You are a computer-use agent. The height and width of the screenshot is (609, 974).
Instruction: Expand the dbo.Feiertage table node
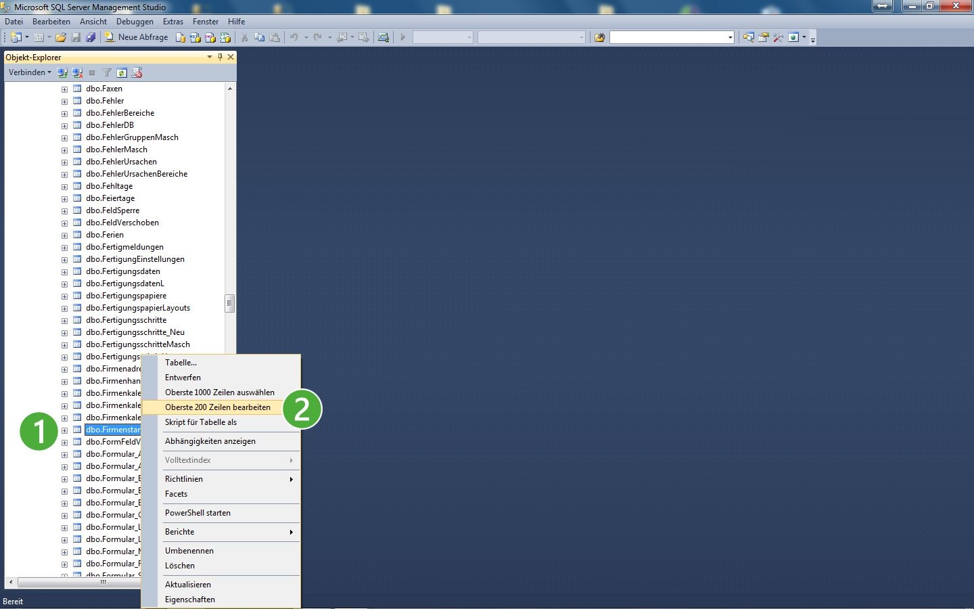pos(64,199)
